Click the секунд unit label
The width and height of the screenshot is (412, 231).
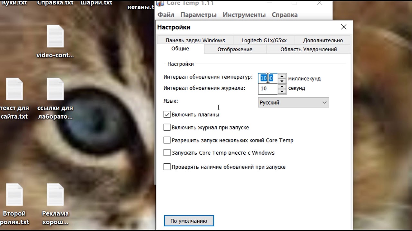coord(296,88)
